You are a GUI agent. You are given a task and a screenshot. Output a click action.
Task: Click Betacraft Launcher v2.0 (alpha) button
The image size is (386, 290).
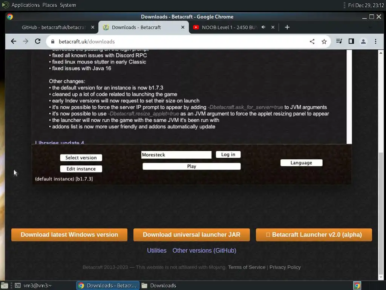point(314,234)
